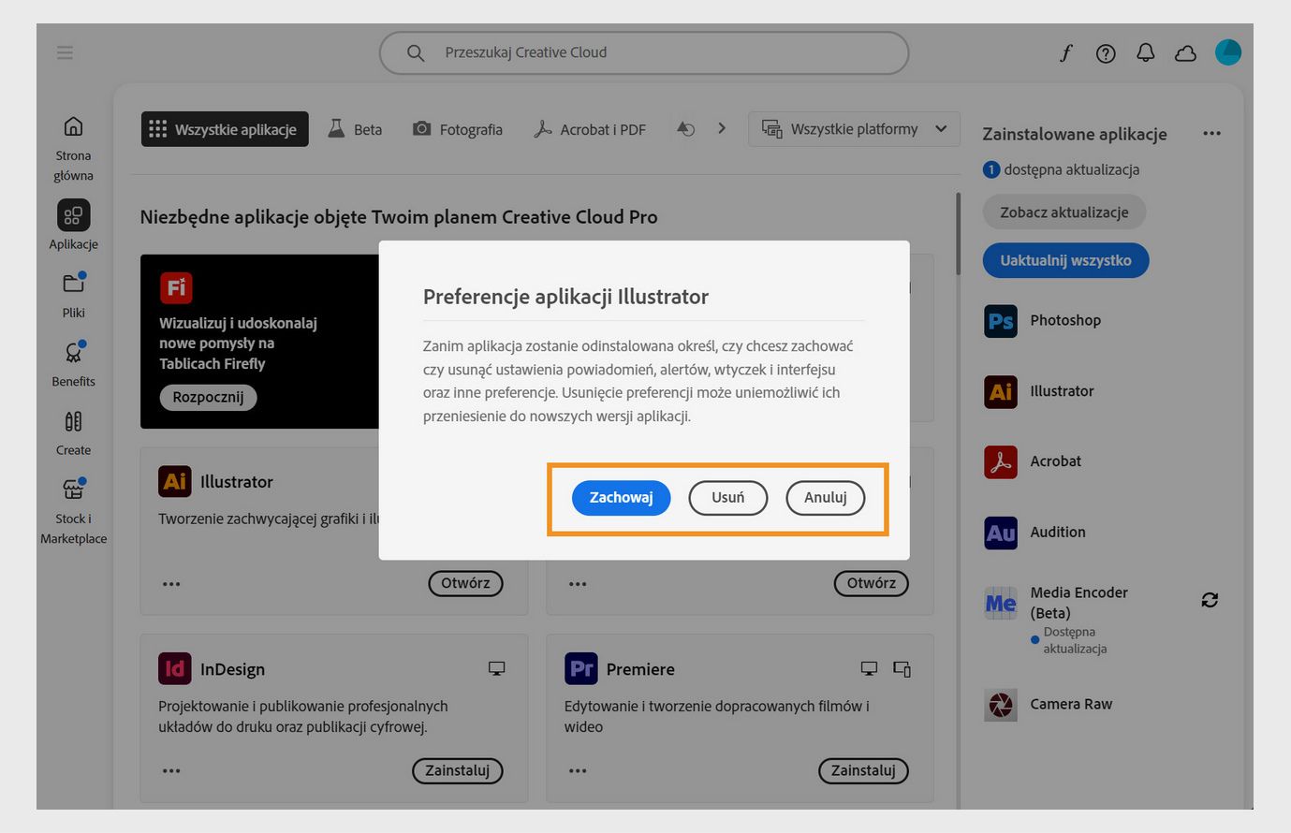Click Otwórz on the Illustrator card
This screenshot has width=1291, height=833.
click(465, 583)
